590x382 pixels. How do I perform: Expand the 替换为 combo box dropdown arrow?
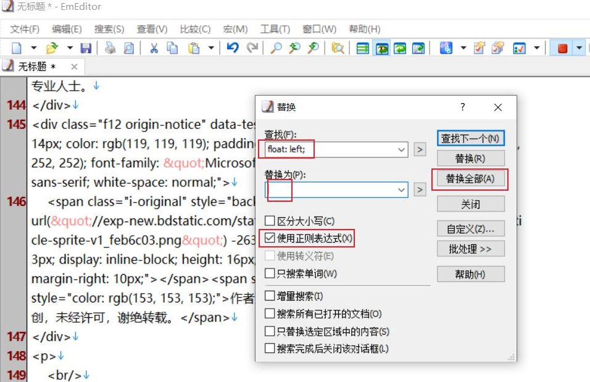tap(401, 190)
